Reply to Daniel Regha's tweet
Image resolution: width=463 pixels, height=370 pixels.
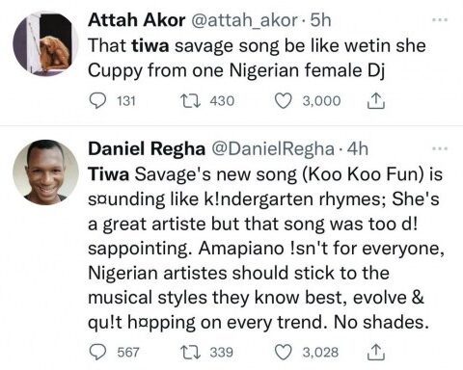(x=97, y=352)
